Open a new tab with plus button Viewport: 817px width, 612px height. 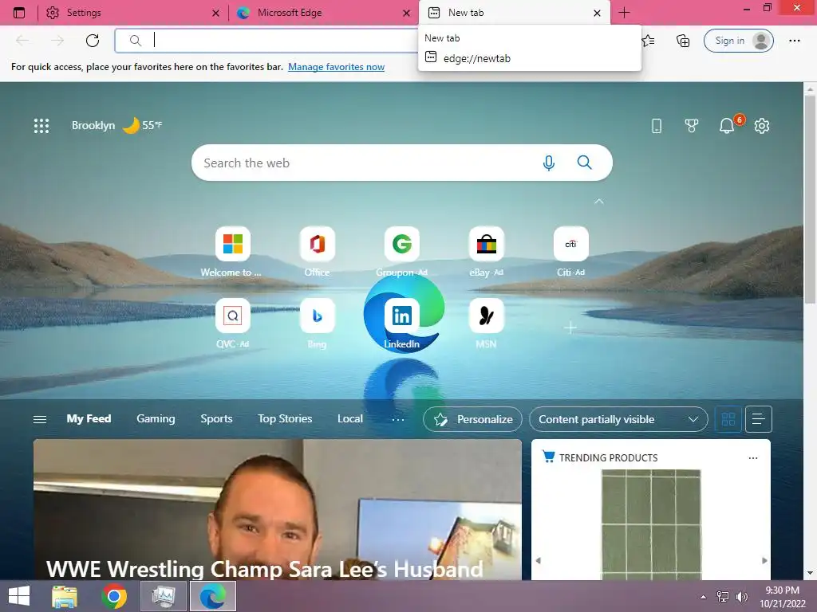pyautogui.click(x=624, y=13)
